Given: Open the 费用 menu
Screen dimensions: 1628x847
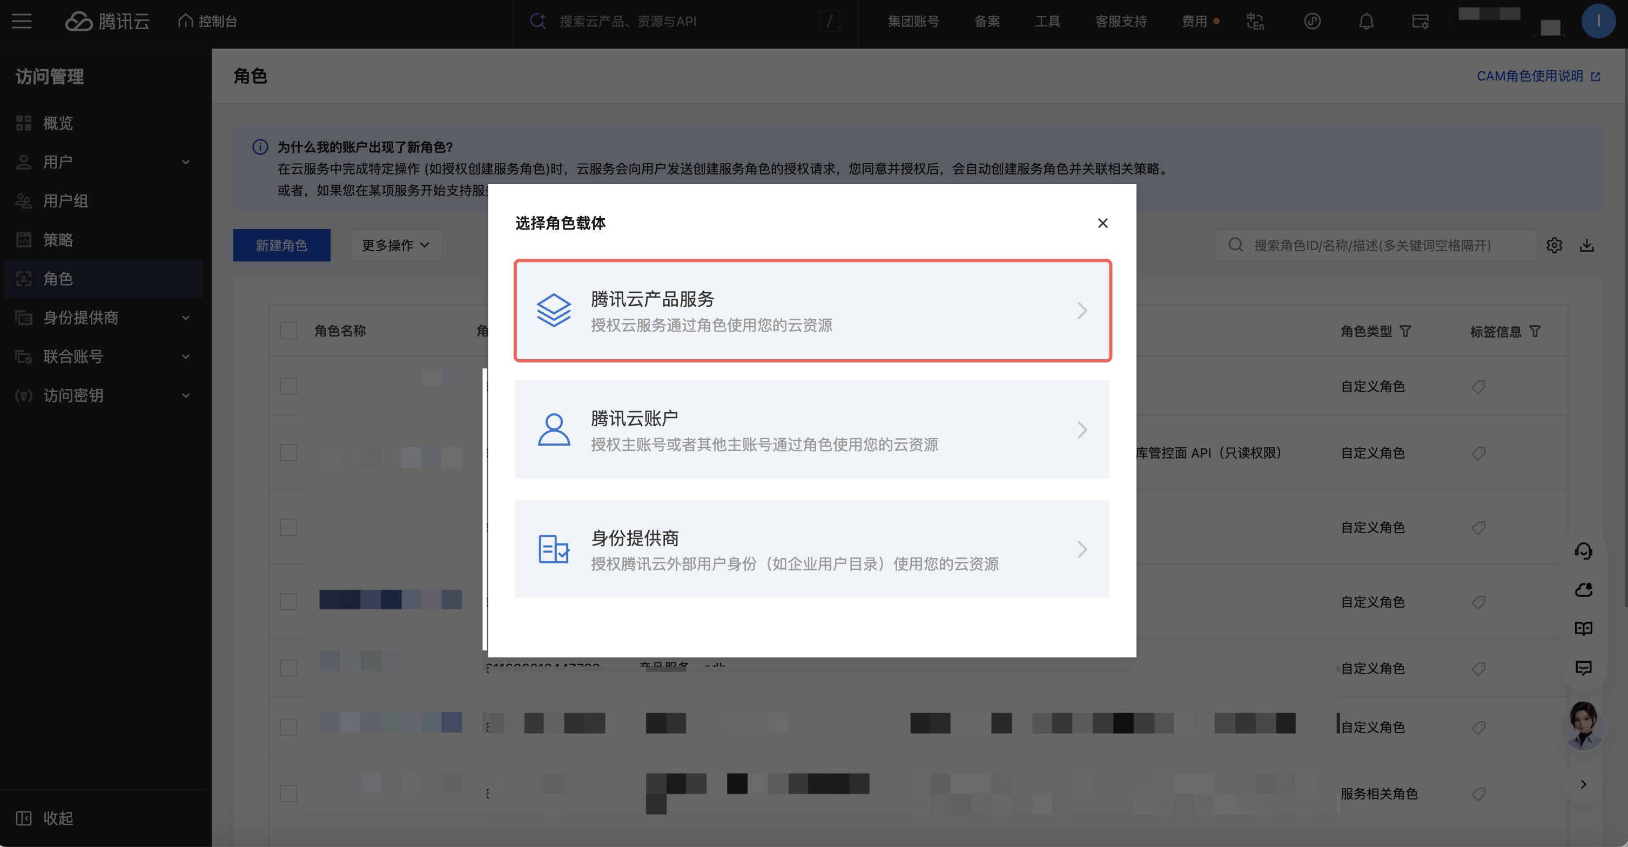Looking at the screenshot, I should (1194, 21).
